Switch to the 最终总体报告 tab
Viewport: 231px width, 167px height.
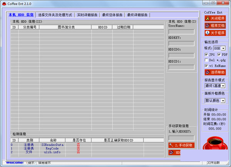click(x=112, y=15)
